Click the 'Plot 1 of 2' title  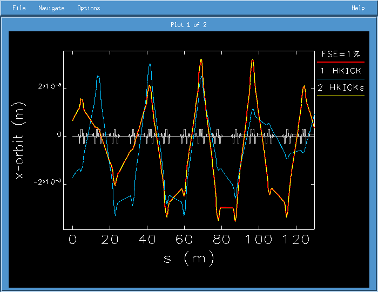pyautogui.click(x=188, y=25)
